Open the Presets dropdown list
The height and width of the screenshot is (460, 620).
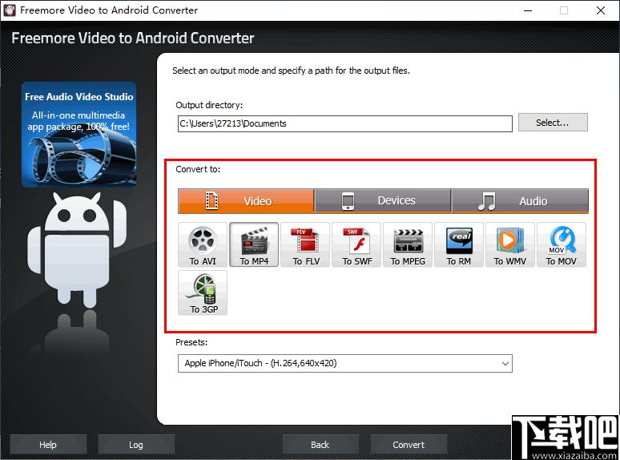click(x=344, y=364)
